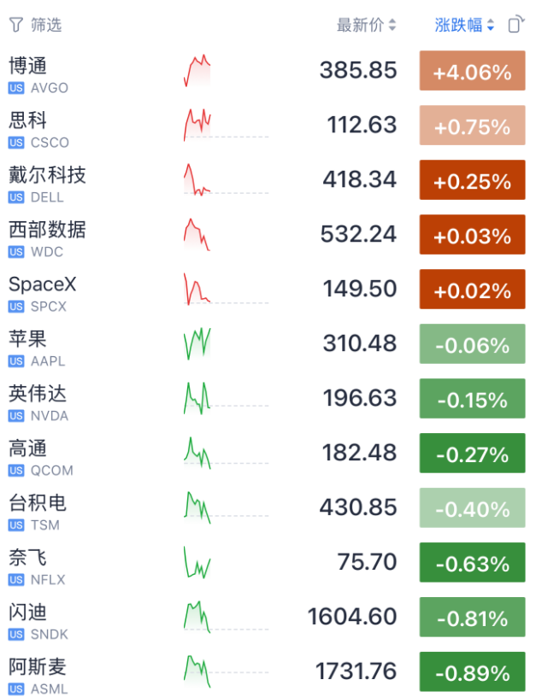Click the copy/rotate icon beside 涨跌幅
Image resolution: width=536 pixels, height=697 pixels.
[516, 25]
